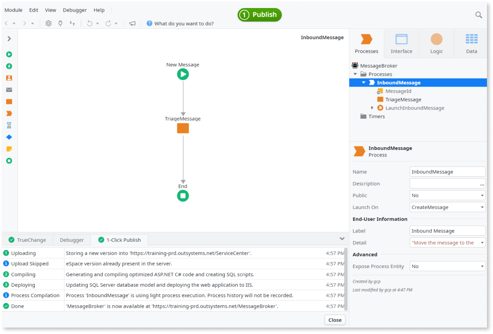493x334 pixels.
Task: Select the Wait hourglass tool
Action: click(x=9, y=125)
